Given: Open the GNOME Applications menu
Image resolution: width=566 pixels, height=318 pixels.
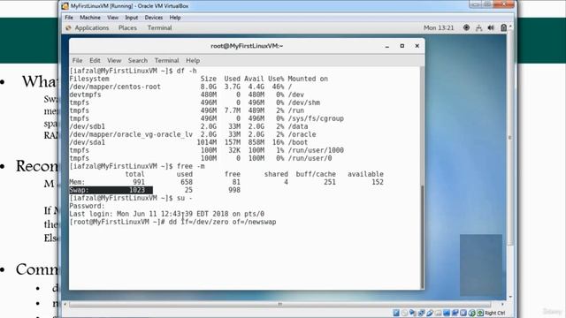Looking at the screenshot, I should (x=92, y=27).
